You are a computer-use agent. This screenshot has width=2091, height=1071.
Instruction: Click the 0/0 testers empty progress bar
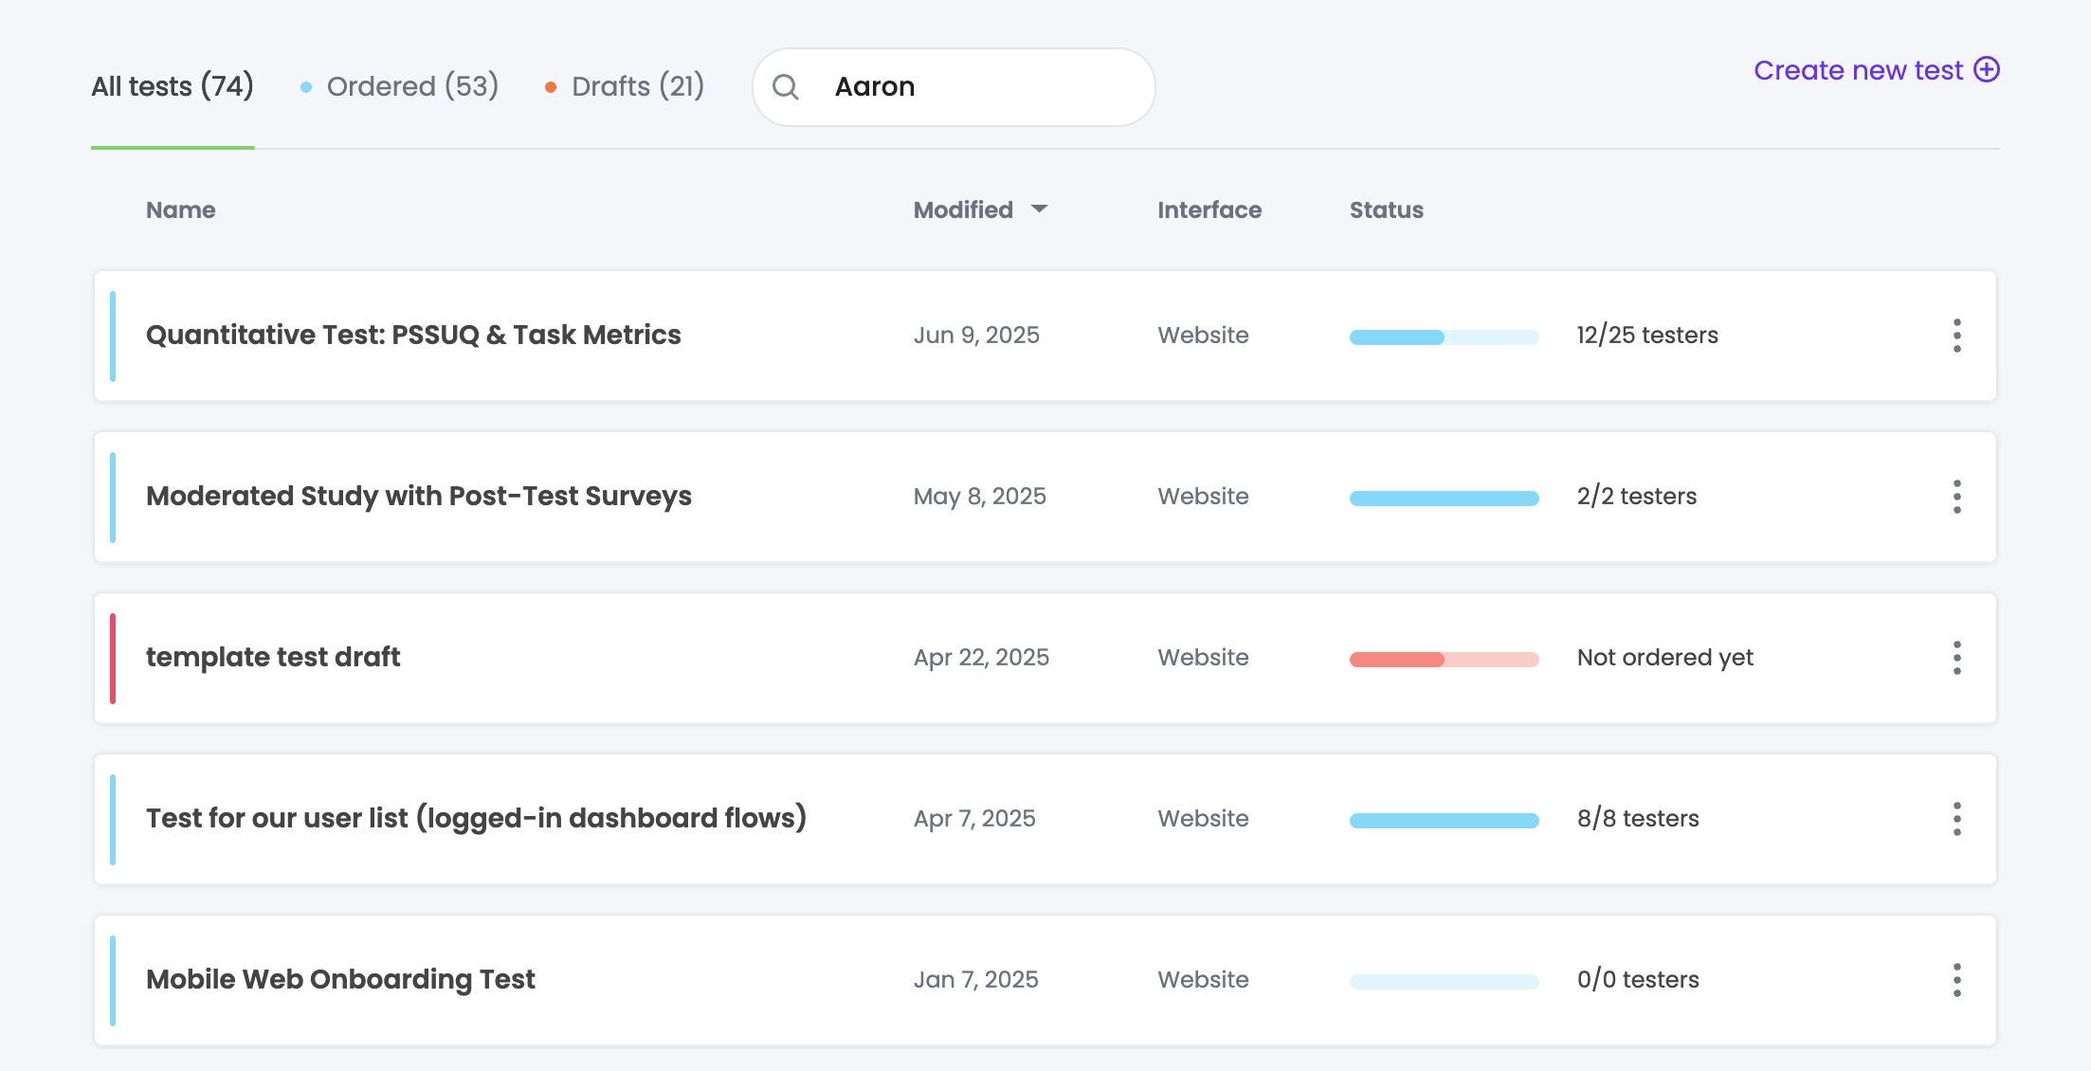click(1445, 981)
